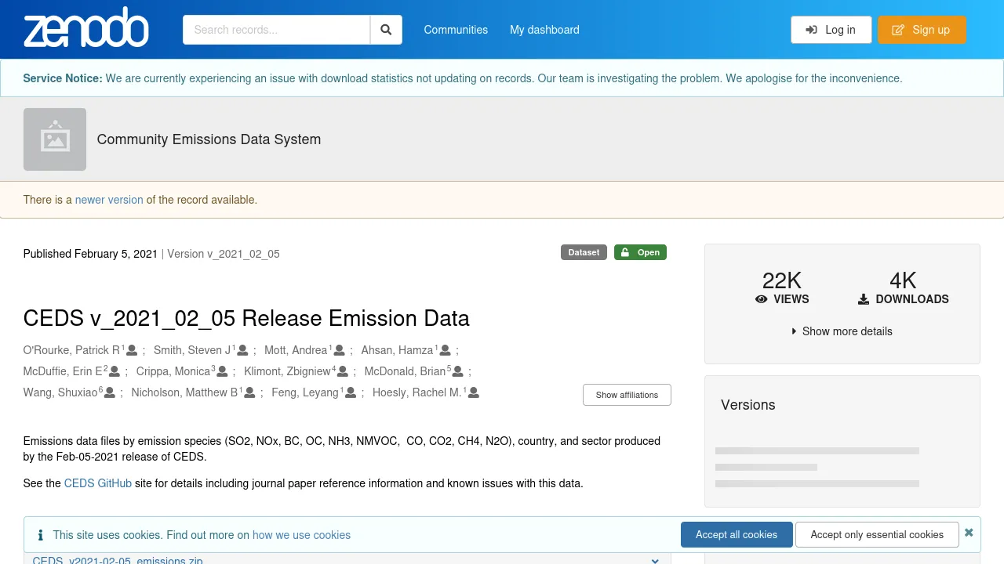Click the Community Emissions Data System thumbnail
This screenshot has height=564, width=1004.
pyautogui.click(x=55, y=139)
